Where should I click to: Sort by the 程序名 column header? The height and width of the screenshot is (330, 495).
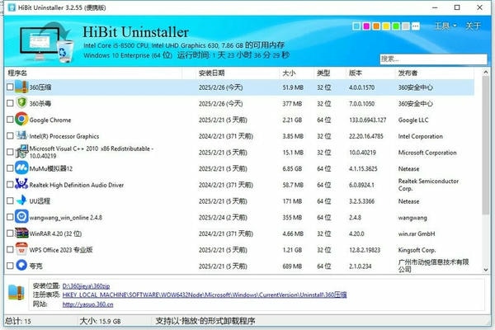pos(94,73)
